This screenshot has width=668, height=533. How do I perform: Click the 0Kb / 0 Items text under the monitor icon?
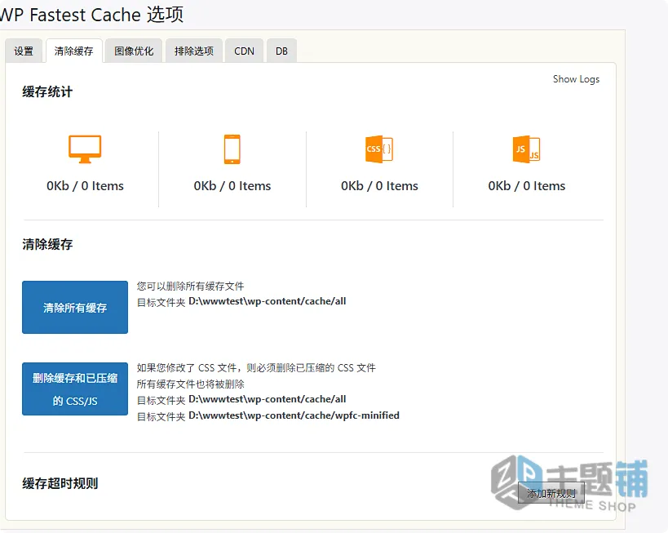pos(85,186)
